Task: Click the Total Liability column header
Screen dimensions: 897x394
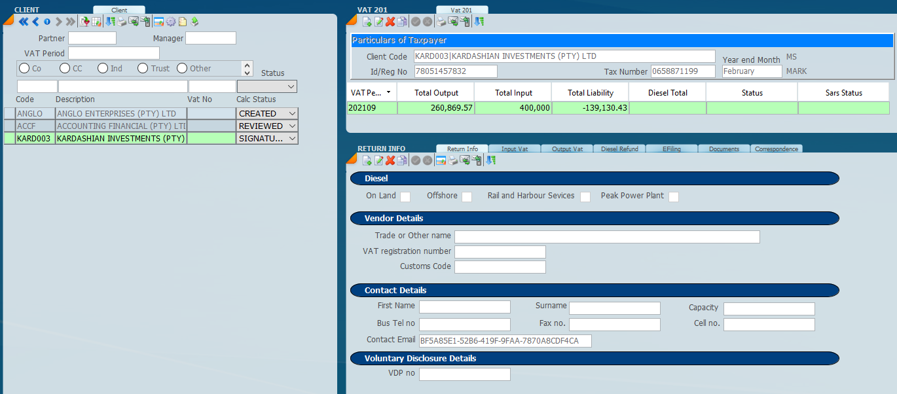Action: click(x=590, y=93)
